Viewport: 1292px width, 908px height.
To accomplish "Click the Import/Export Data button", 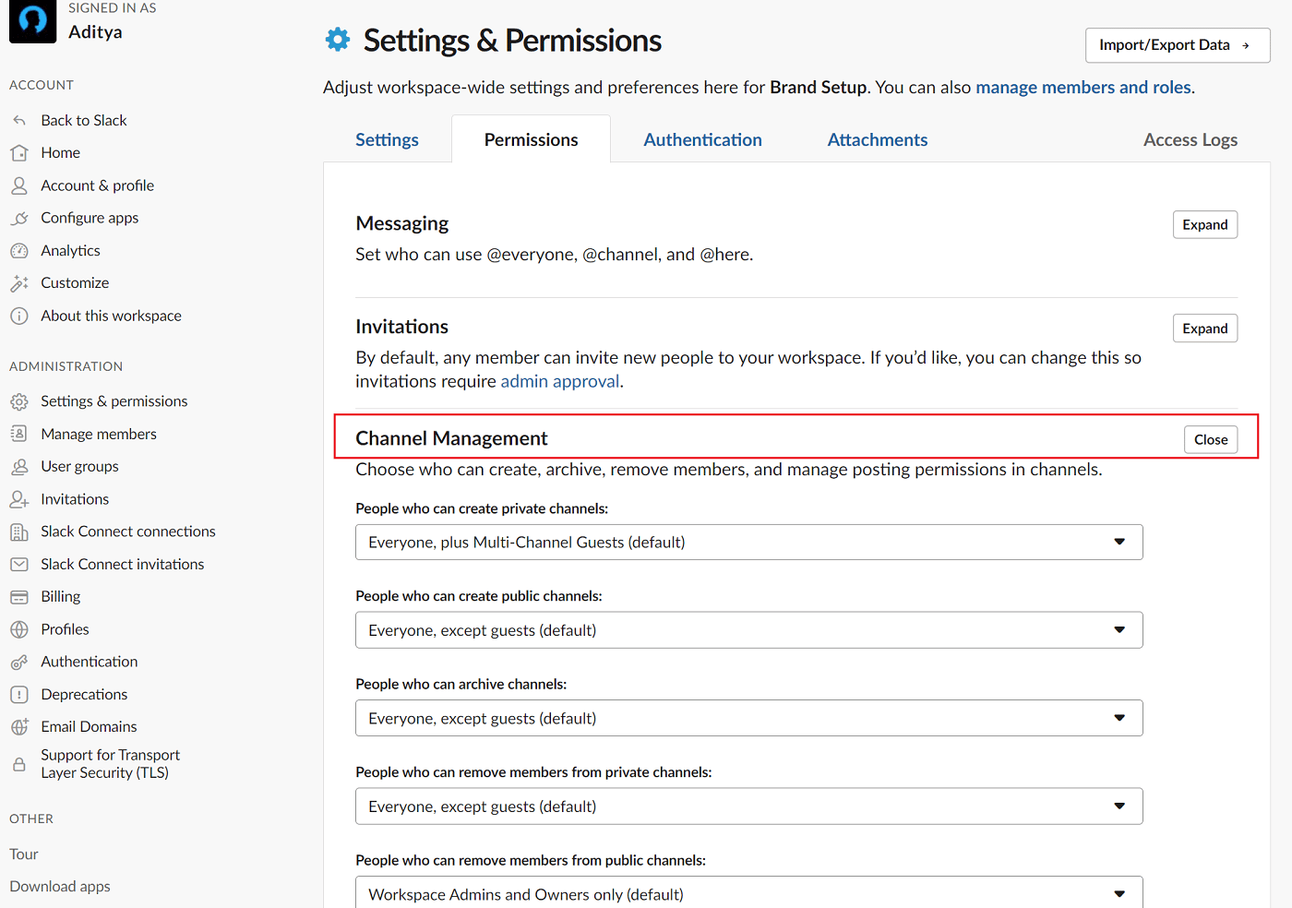I will pos(1178,45).
